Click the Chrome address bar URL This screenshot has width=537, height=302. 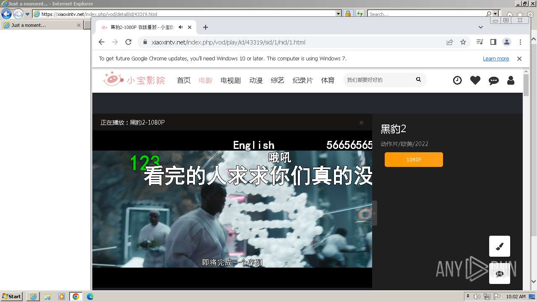pyautogui.click(x=228, y=42)
